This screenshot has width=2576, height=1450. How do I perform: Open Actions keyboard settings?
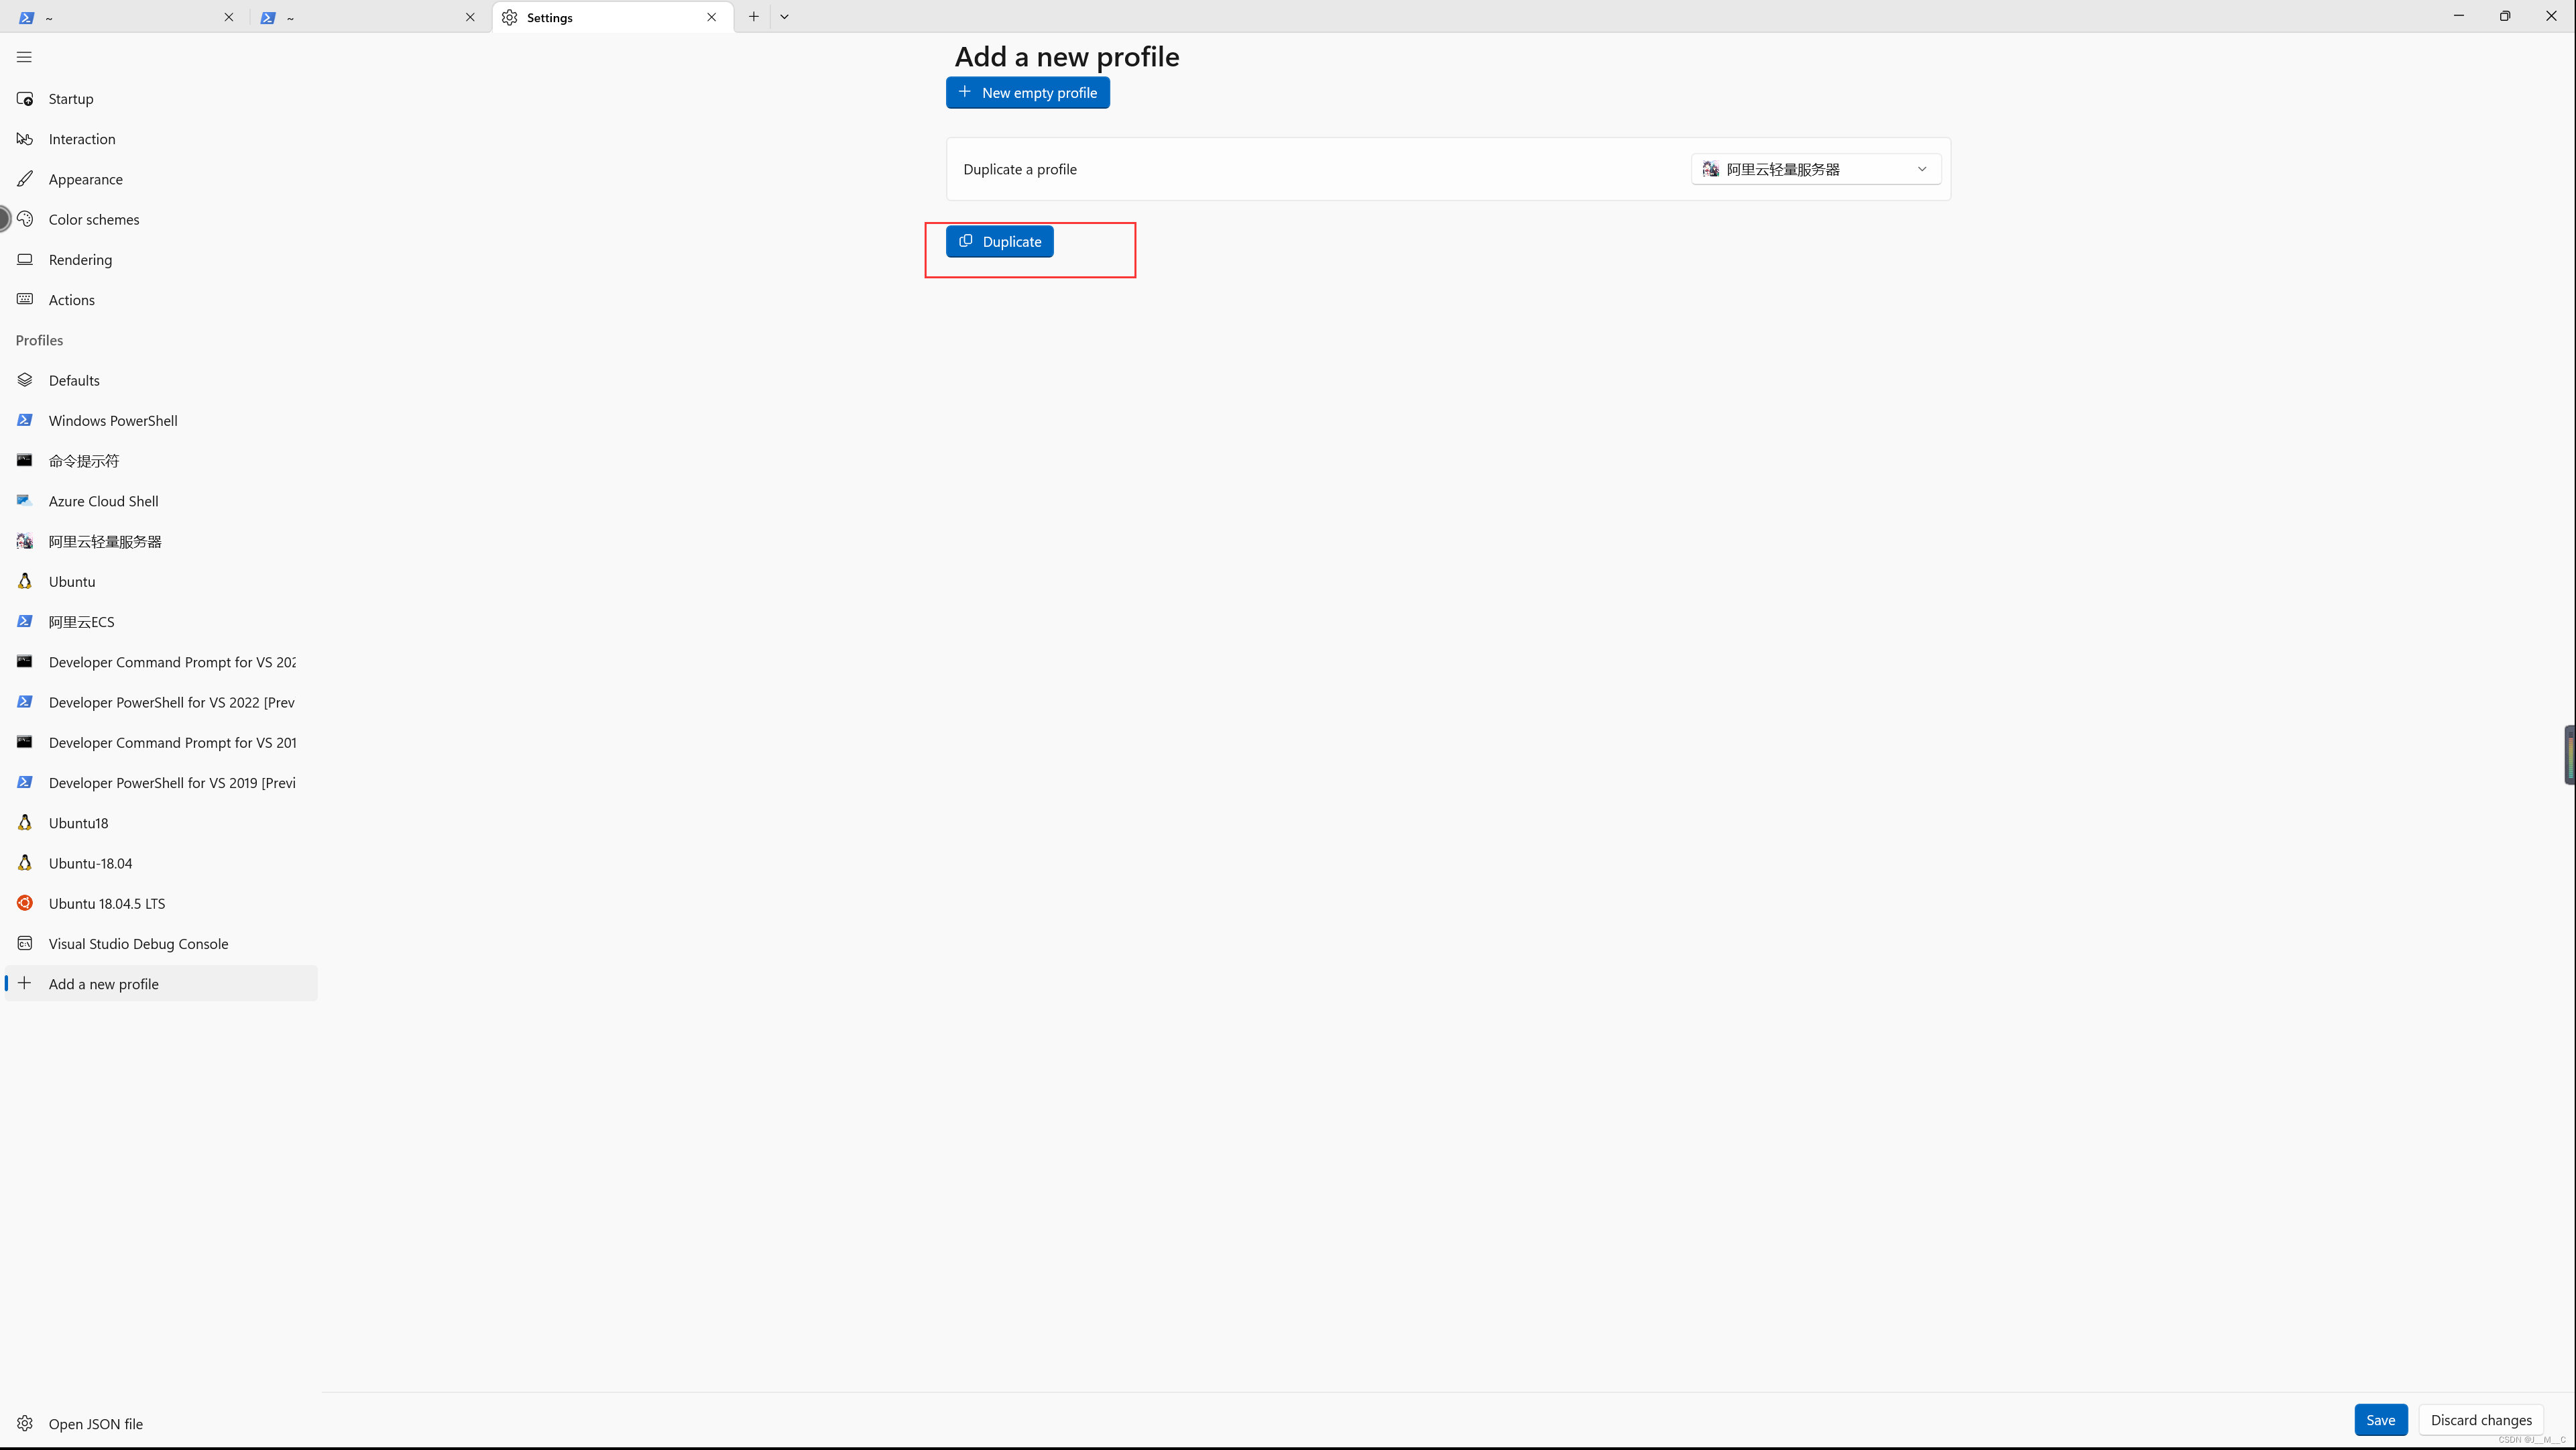(71, 300)
